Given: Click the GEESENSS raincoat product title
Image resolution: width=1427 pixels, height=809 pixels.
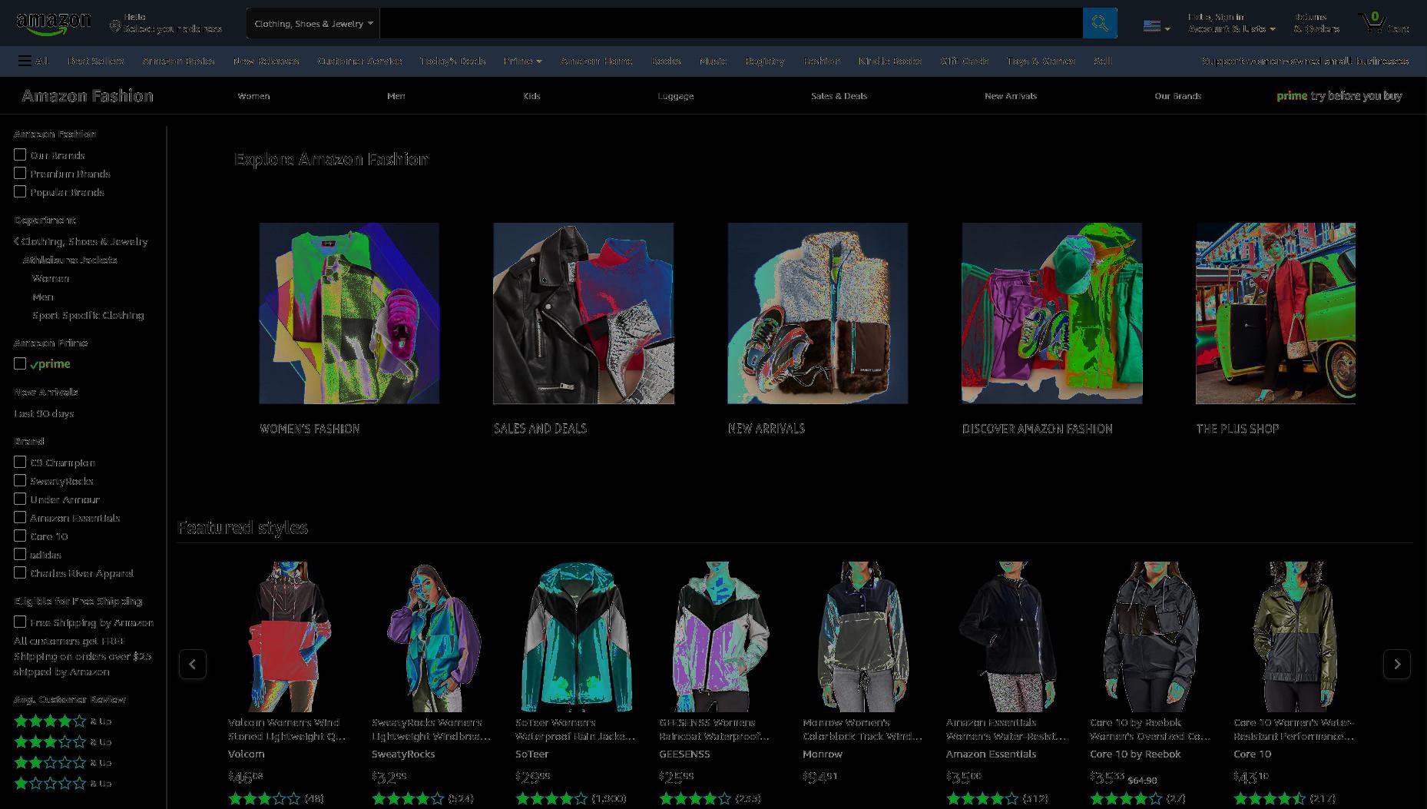Looking at the screenshot, I should click(714, 729).
